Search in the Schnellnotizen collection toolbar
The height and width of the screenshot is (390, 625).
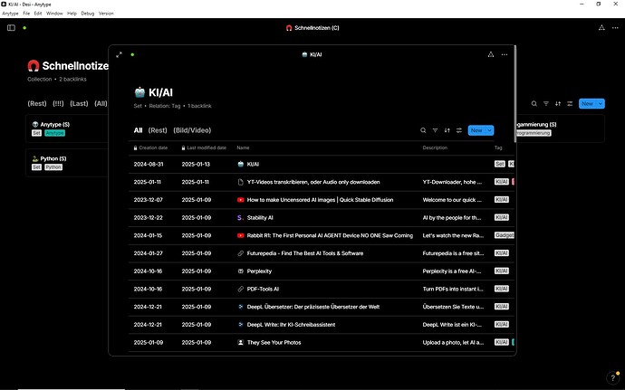click(x=534, y=103)
